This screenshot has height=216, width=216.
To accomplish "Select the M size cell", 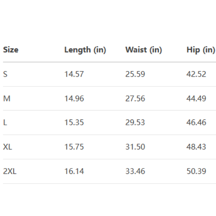I will click(x=6, y=98).
